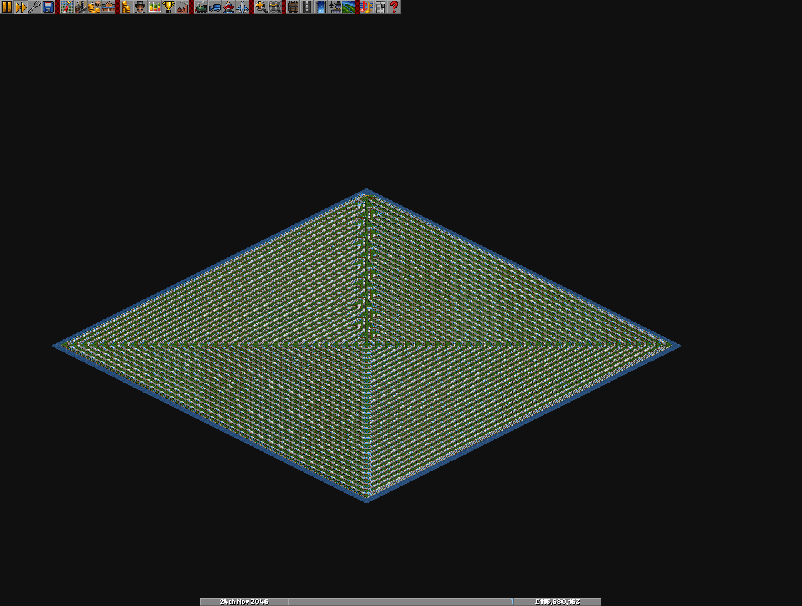Click the date 24th Nov 2046
This screenshot has height=606, width=802.
point(244,602)
